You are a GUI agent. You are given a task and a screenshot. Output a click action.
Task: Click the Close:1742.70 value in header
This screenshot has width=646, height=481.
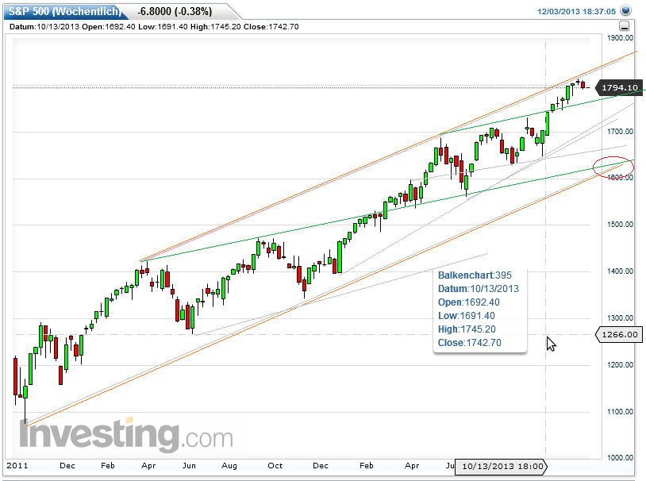click(271, 27)
